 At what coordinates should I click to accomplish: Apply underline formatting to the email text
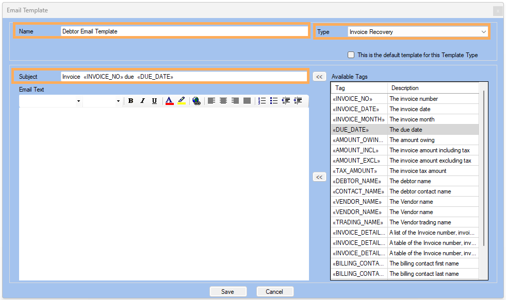[x=155, y=101]
